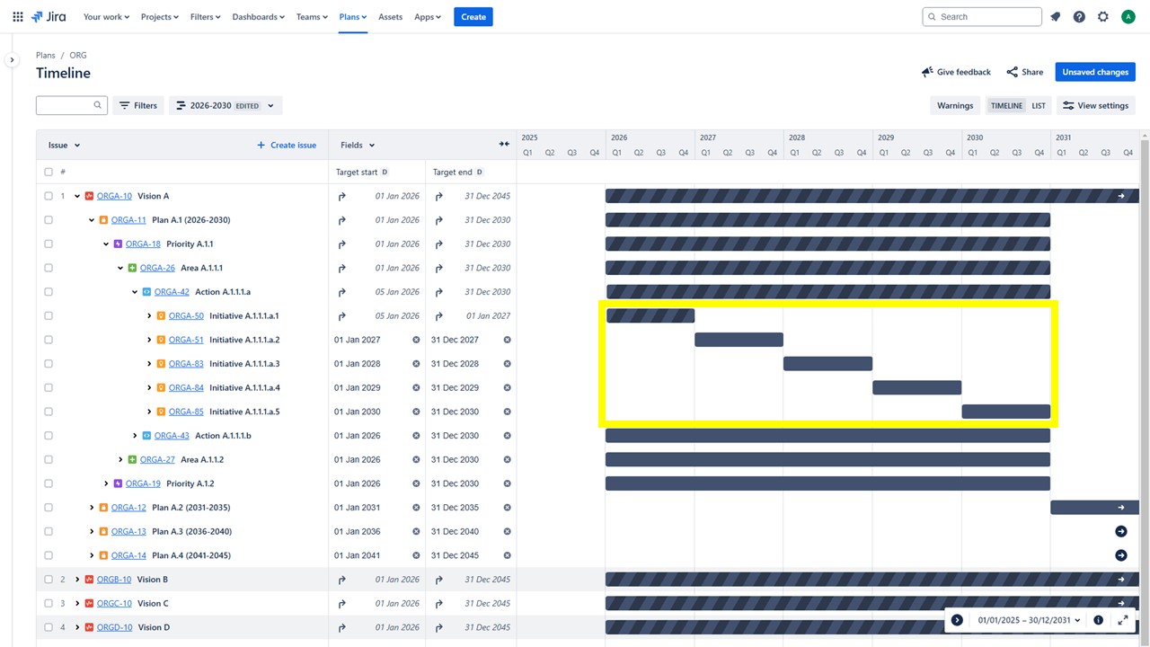Screen dimensions: 1150x647
Task: Click the Share button
Action: pos(1025,72)
